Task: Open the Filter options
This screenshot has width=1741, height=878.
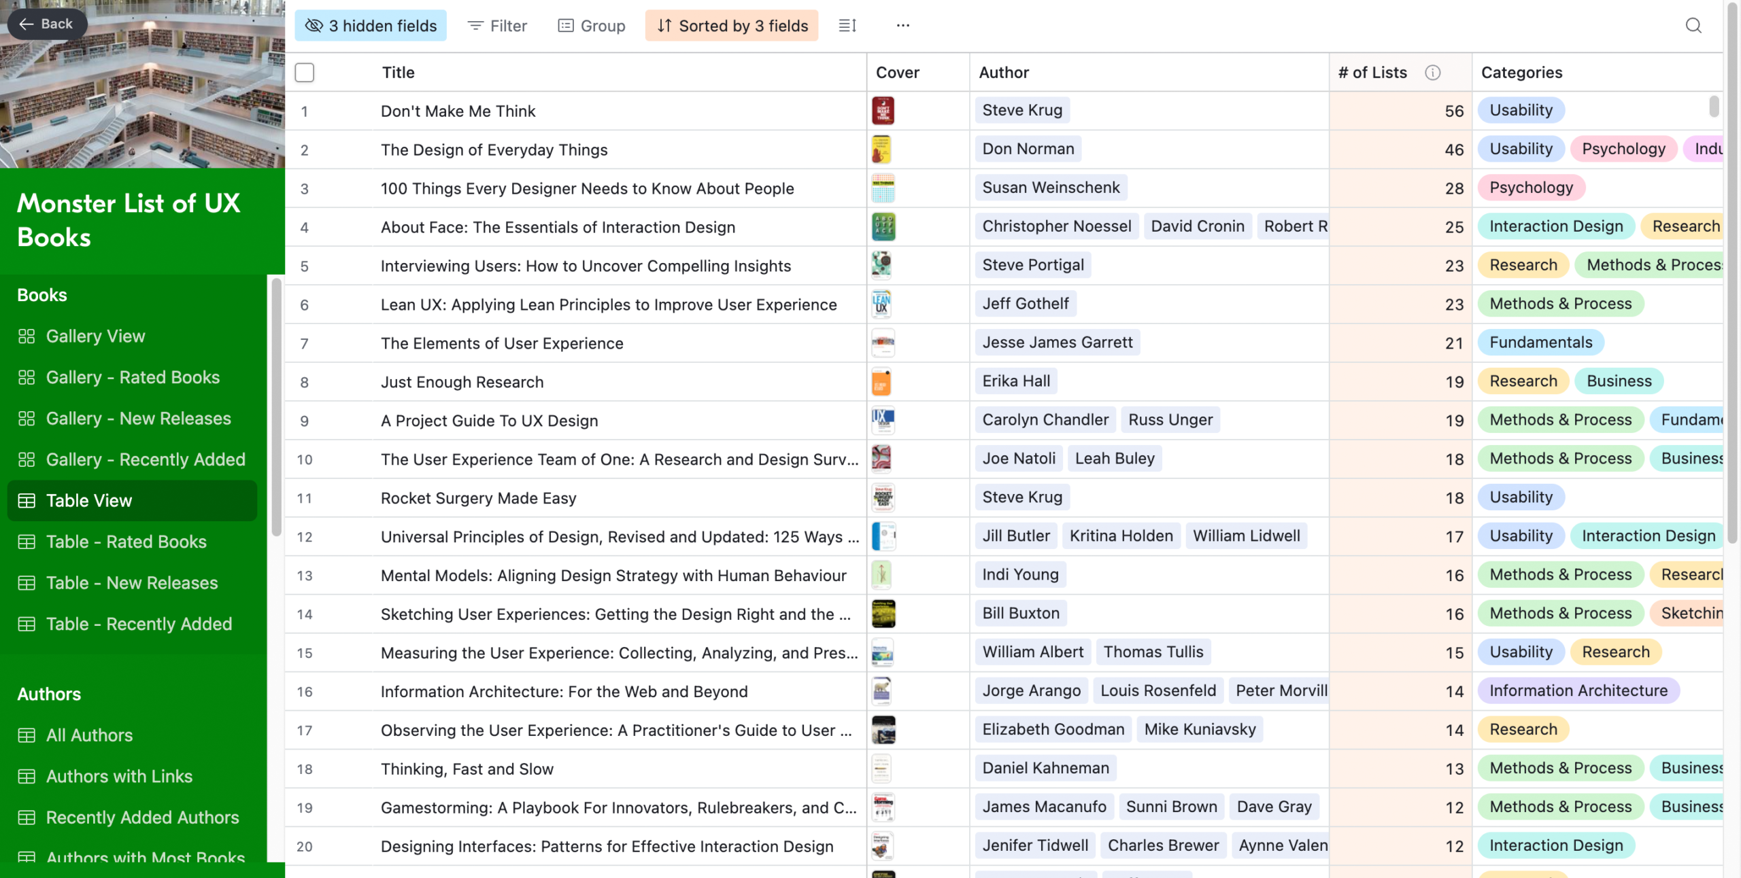Action: (497, 26)
